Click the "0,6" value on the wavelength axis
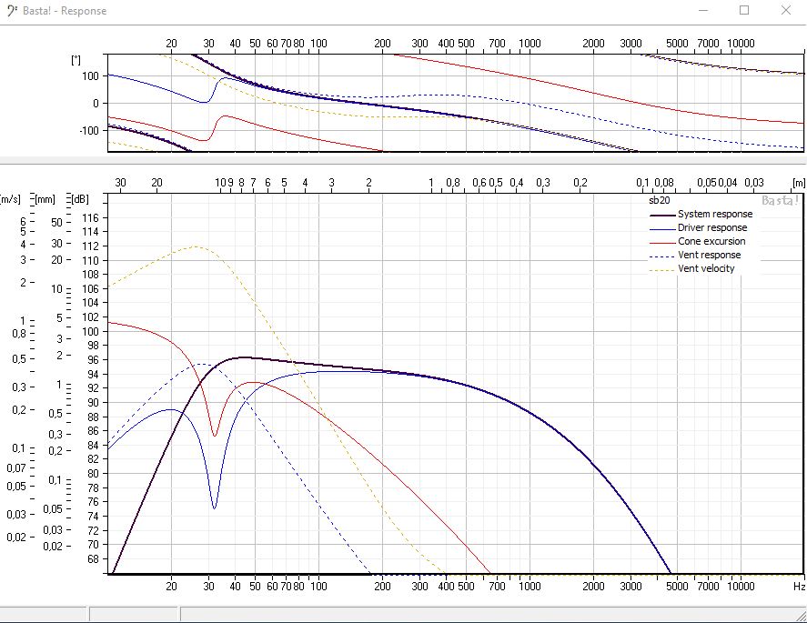Image resolution: width=807 pixels, height=623 pixels. click(479, 183)
